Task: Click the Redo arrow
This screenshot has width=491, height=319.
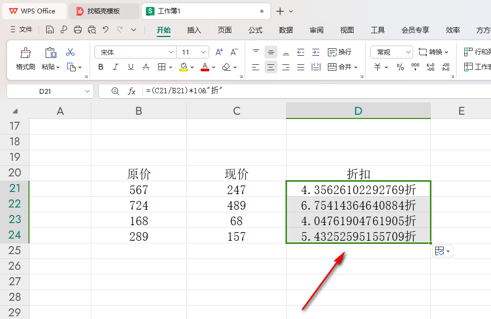Action: point(120,29)
